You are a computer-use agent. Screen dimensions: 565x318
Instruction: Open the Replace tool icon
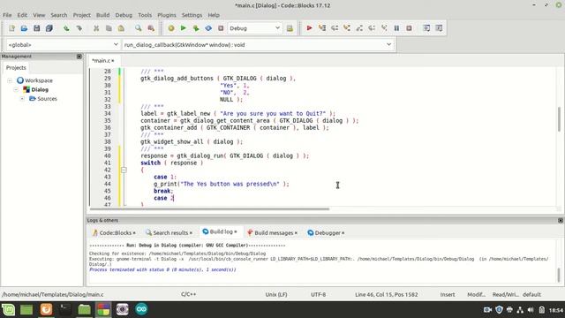pyautogui.click(x=151, y=28)
